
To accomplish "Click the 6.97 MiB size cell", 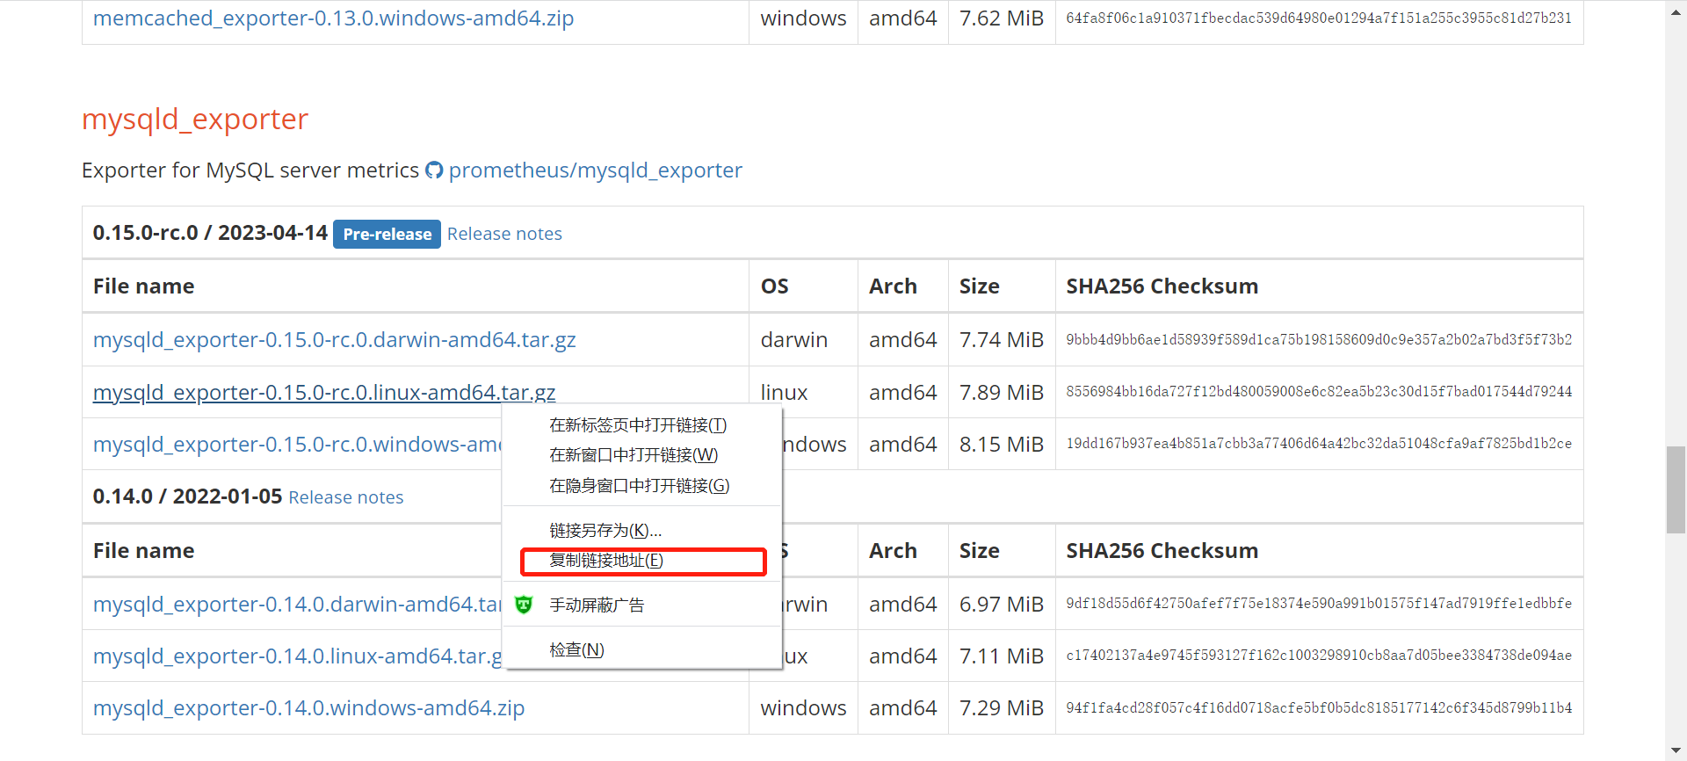I will point(1002,605).
